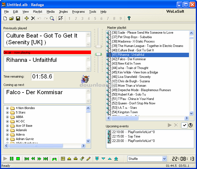This screenshot has width=197, height=169.
Task: Click the green lower volume slider handle
Action: [98, 54]
